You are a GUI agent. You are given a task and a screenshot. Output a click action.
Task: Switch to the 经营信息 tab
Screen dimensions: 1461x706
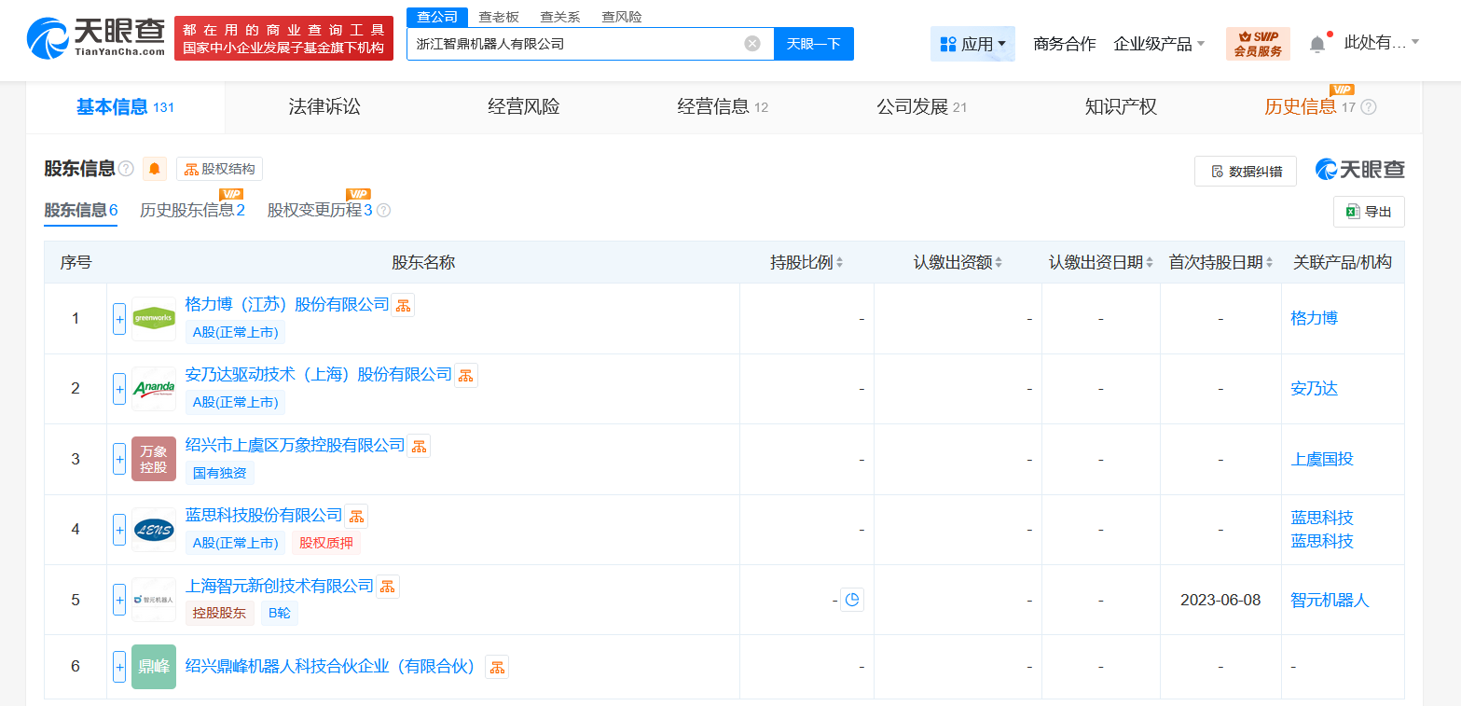pos(723,107)
